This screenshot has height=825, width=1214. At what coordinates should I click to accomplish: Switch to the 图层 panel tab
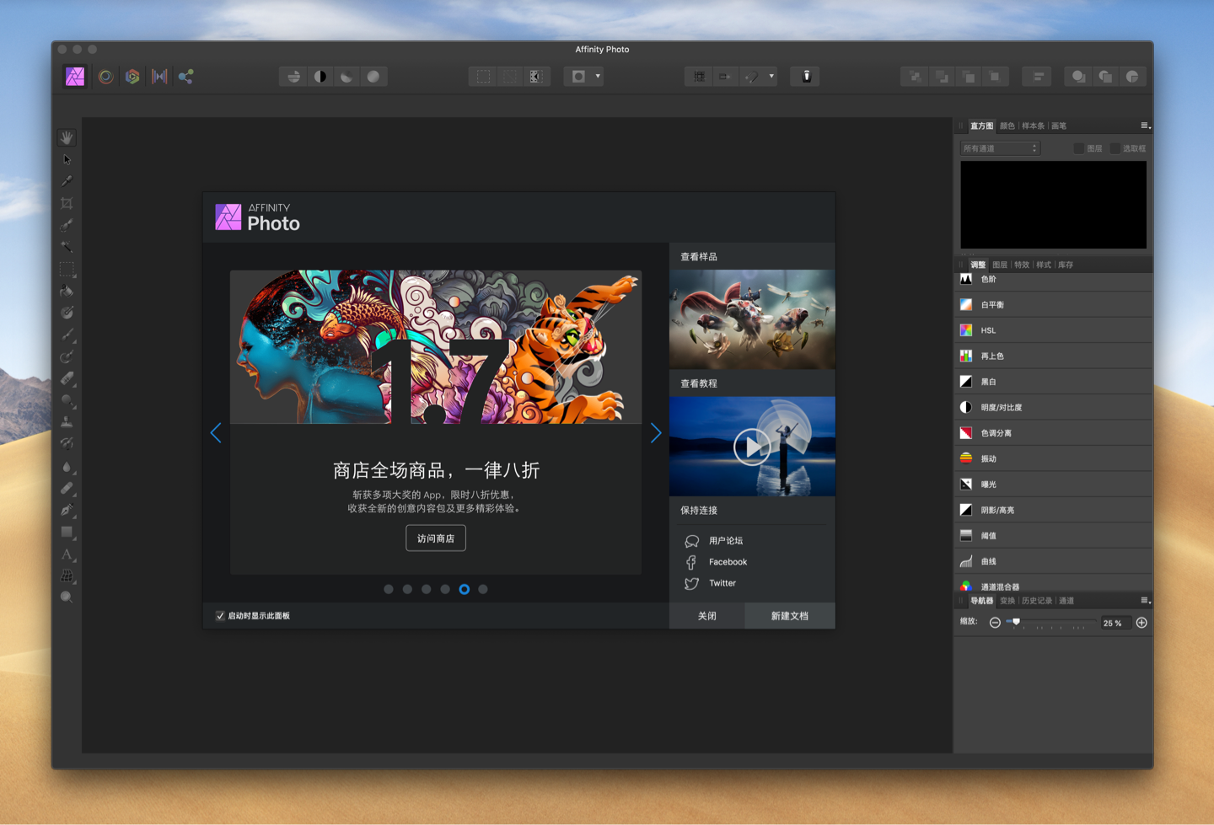pos(1000,265)
